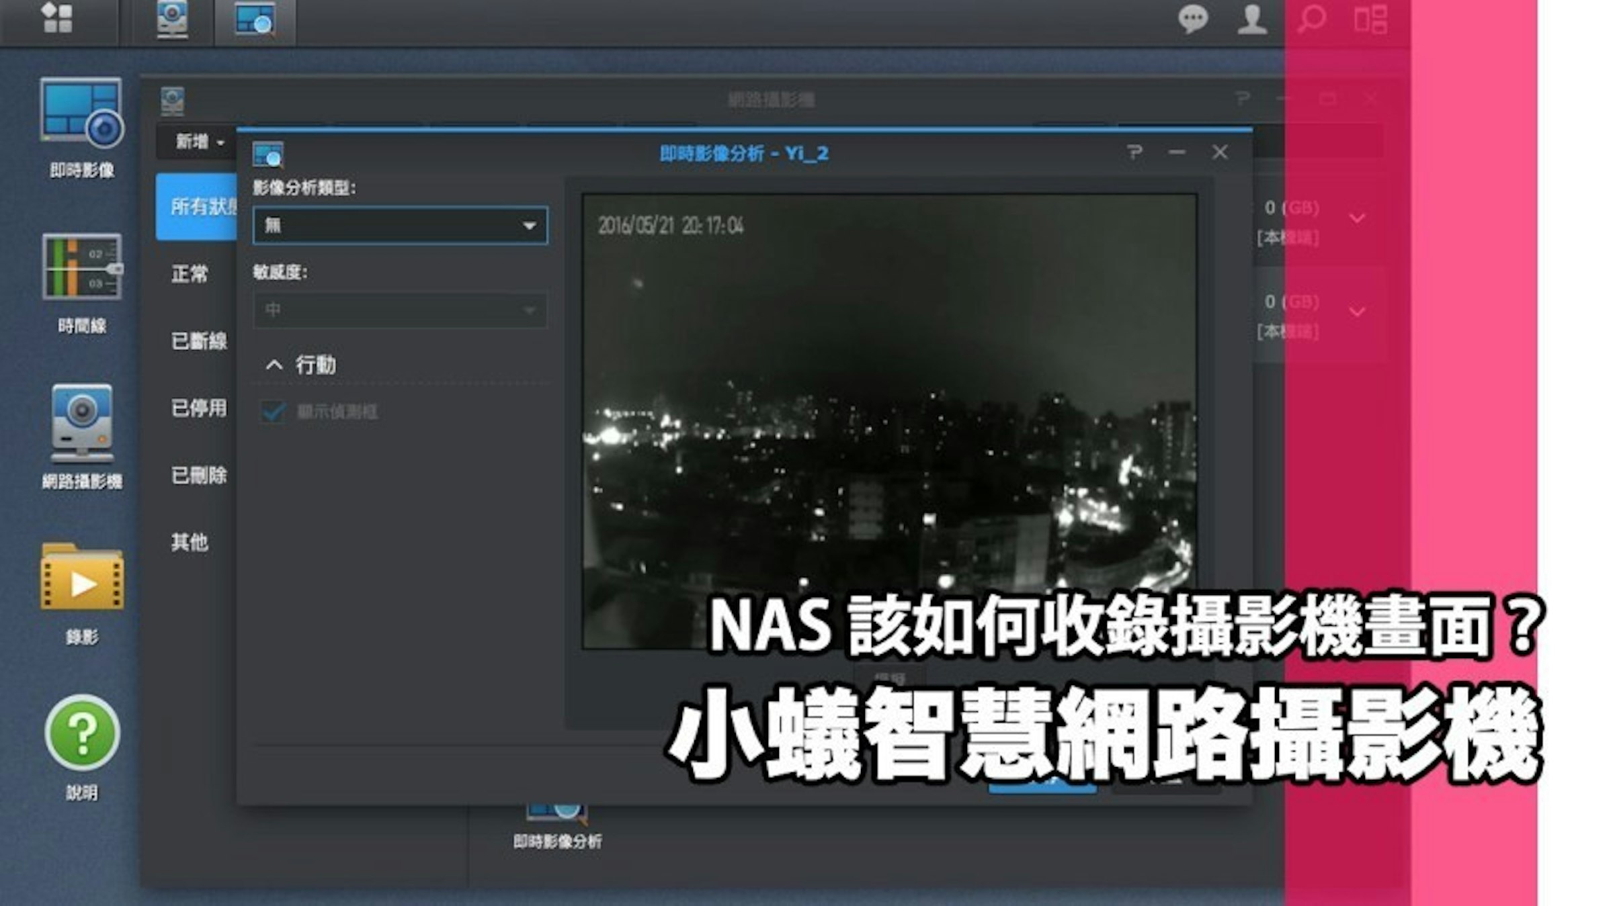
Task: Open 網路攝影機 desktop icon
Action: 82,437
